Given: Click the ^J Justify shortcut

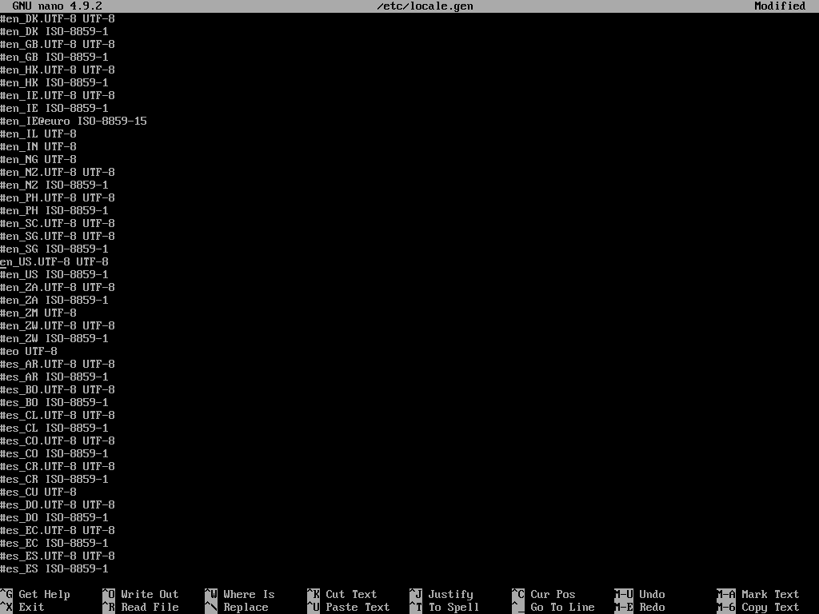Looking at the screenshot, I should 441,594.
